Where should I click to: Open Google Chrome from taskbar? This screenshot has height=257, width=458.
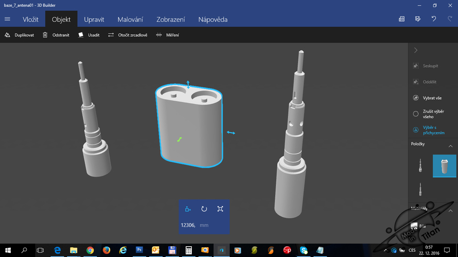coord(90,250)
